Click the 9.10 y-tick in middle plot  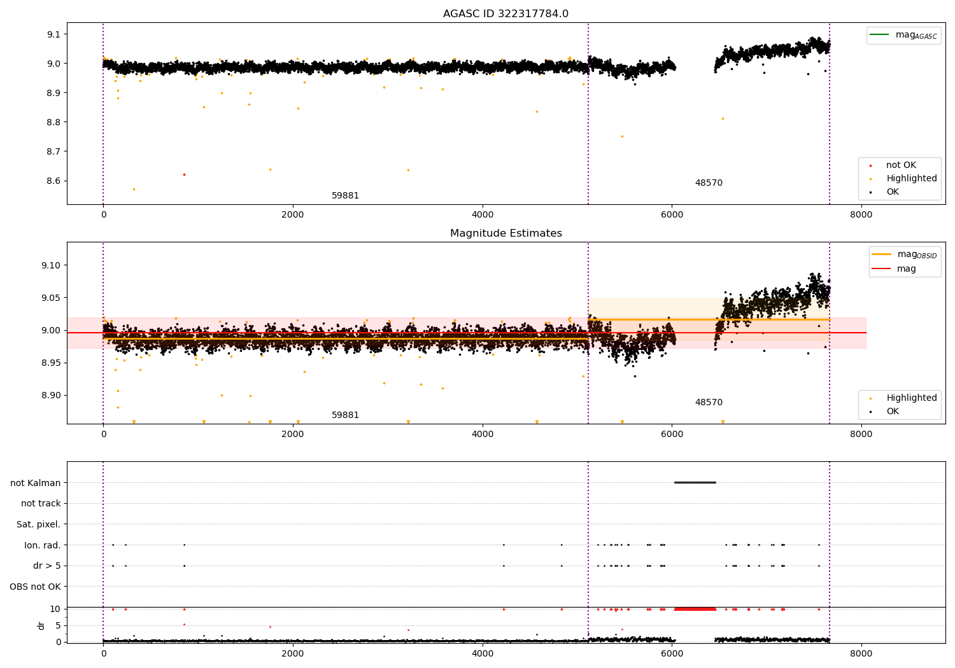point(52,265)
